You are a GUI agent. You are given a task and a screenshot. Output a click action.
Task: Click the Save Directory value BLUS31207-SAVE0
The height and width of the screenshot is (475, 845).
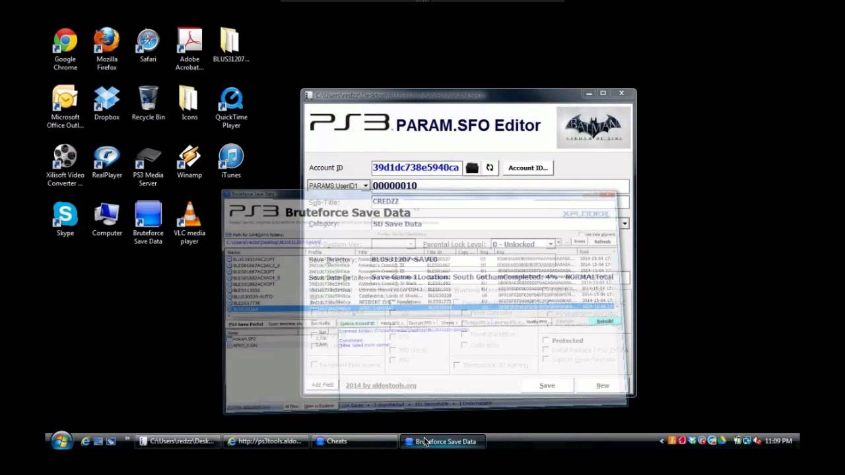404,260
